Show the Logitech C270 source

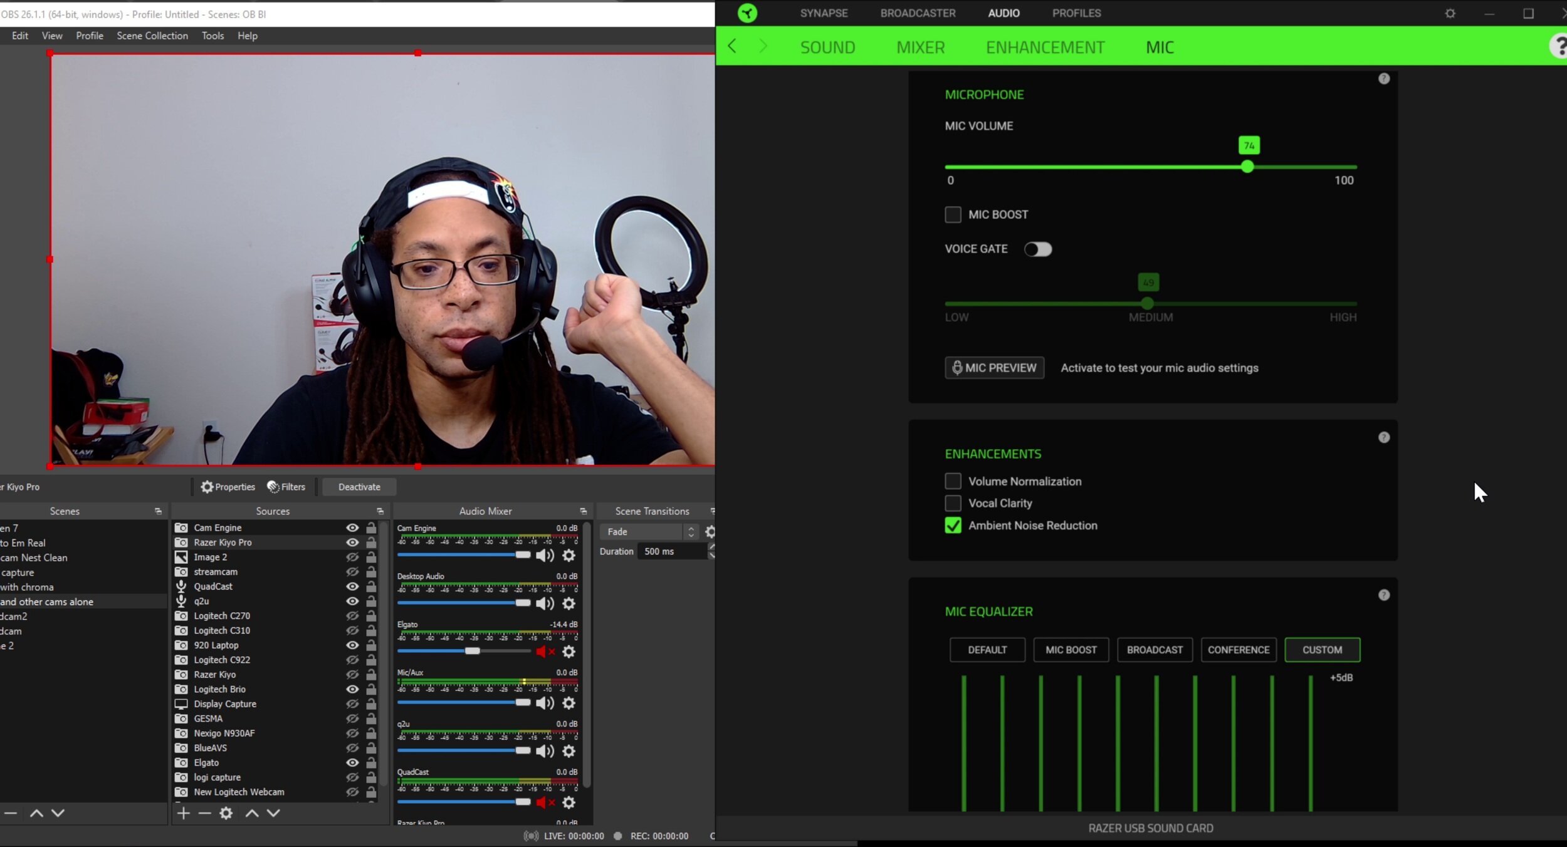(x=352, y=616)
